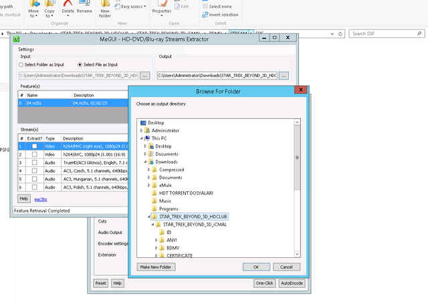
Task: Click the One-Click button in MeGUI
Action: tap(265, 283)
